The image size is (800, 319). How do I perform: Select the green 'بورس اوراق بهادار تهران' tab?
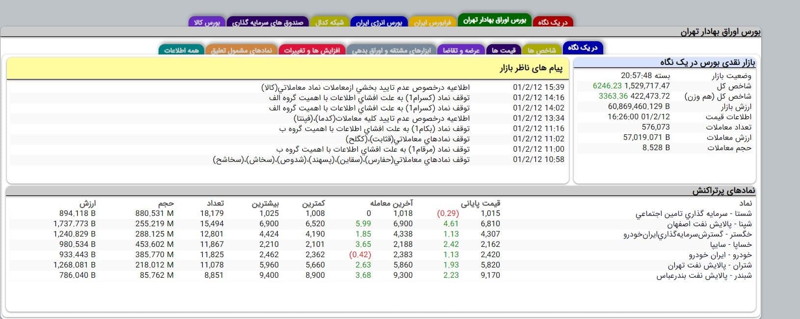tap(494, 20)
